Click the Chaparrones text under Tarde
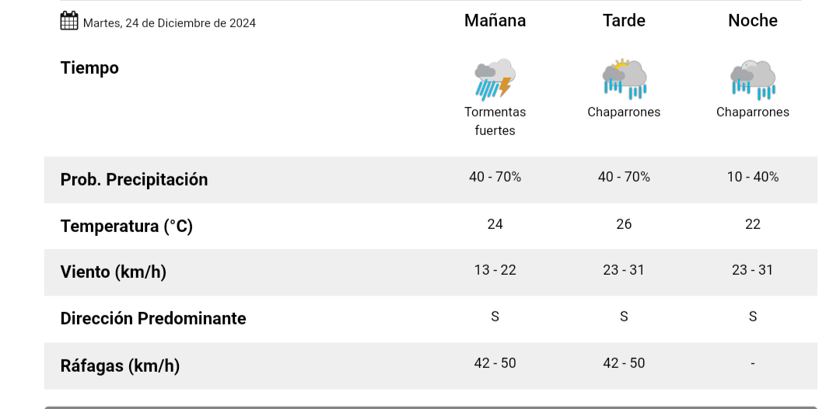This screenshot has width=840, height=409. click(624, 113)
